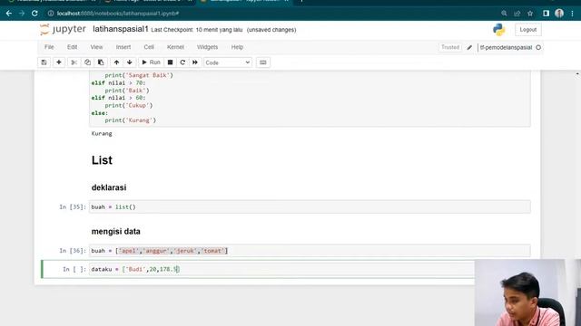
Task: Rename notebook title latihanspasial1
Action: (x=121, y=29)
